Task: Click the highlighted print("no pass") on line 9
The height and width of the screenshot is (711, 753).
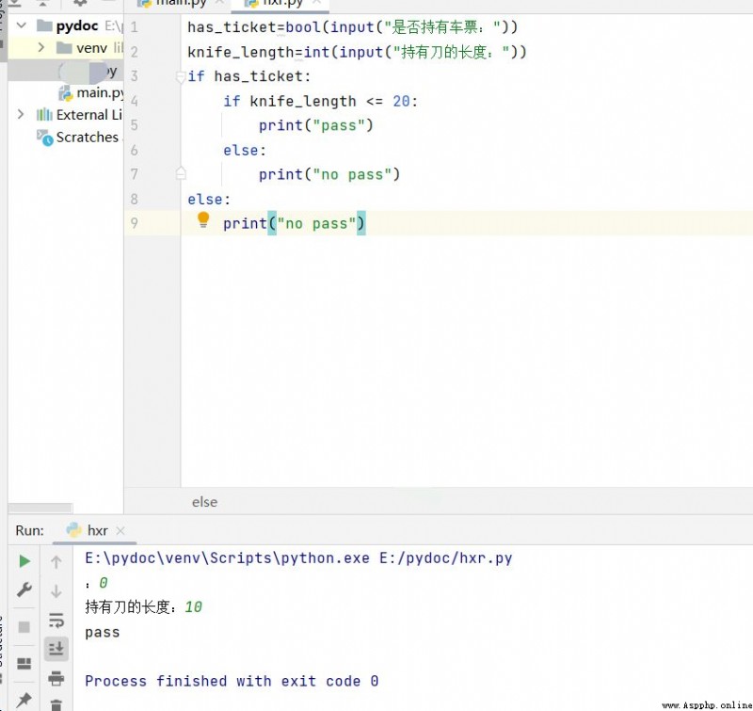Action: (294, 224)
